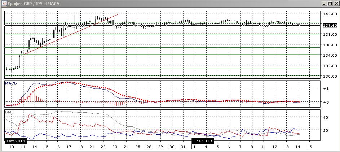This screenshot has height=152, width=340.
Task: Select the 'Окт 2019' month marker
Action: pos(16,141)
